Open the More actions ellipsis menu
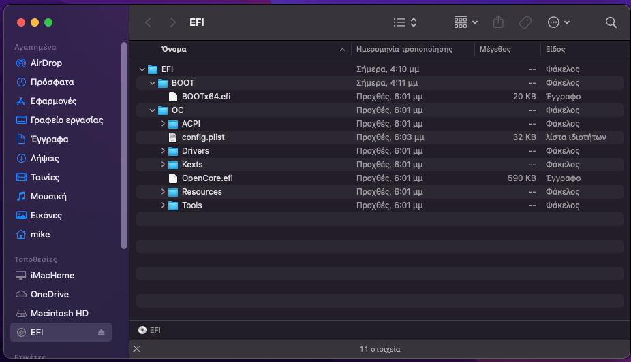 tap(559, 22)
